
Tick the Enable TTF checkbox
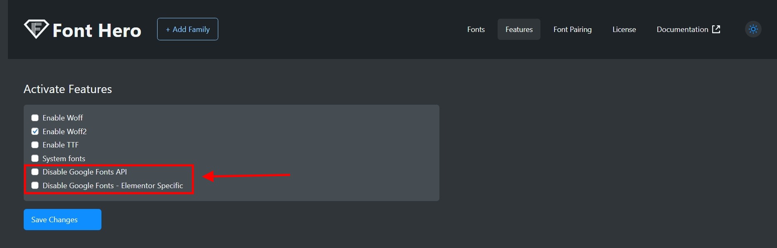click(35, 145)
